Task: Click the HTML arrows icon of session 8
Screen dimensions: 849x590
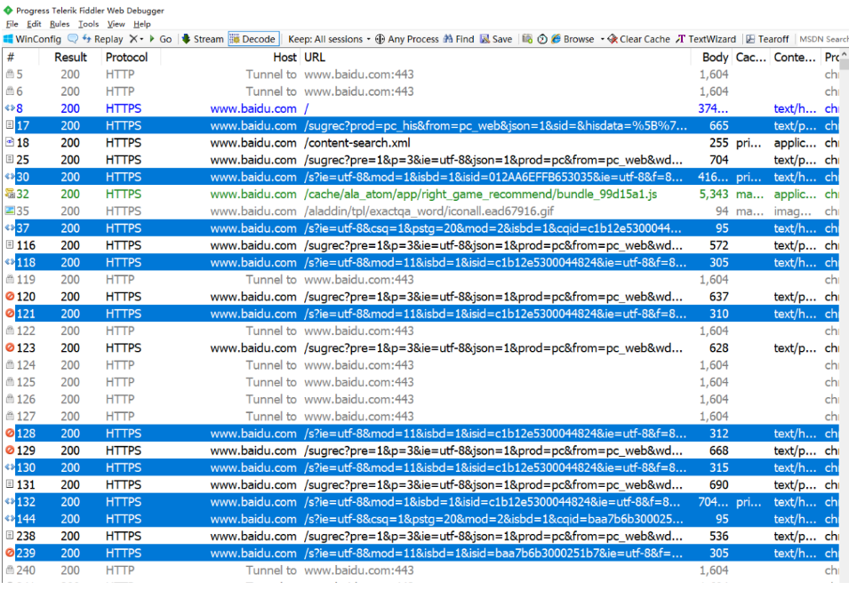Action: click(x=10, y=108)
